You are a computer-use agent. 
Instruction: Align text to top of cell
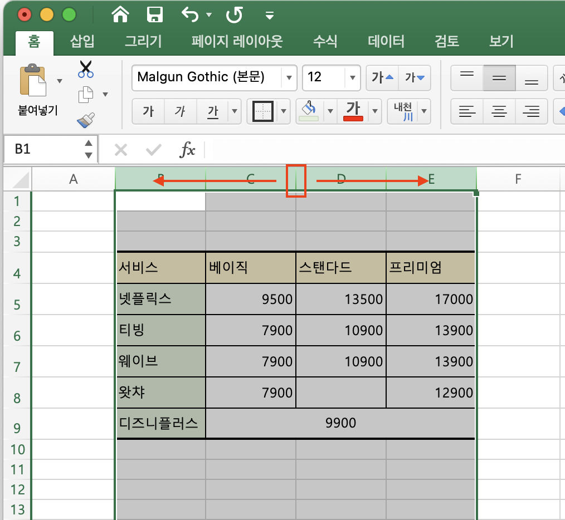(x=467, y=78)
